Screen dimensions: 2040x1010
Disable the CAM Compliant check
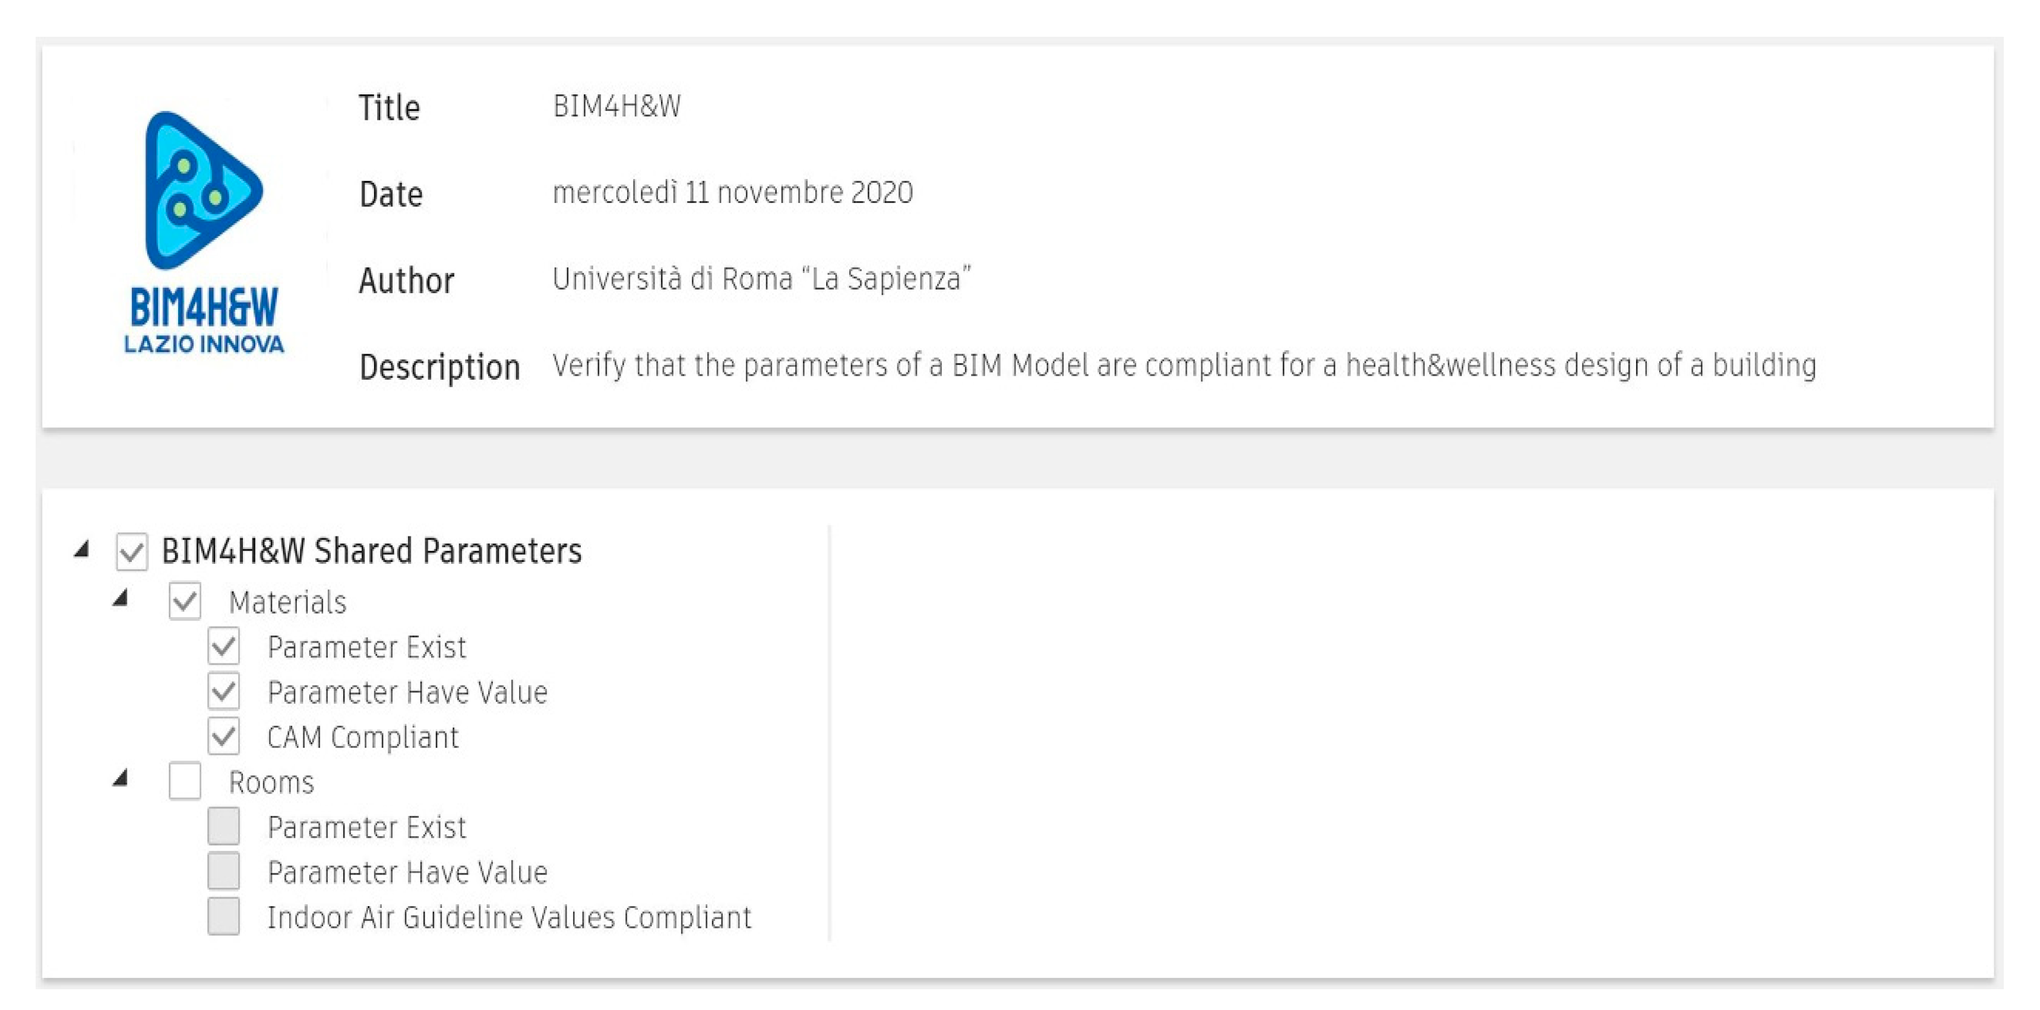(x=224, y=737)
